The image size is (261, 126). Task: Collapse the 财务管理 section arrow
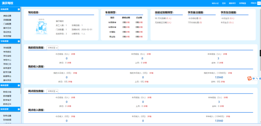click(x=19, y=109)
